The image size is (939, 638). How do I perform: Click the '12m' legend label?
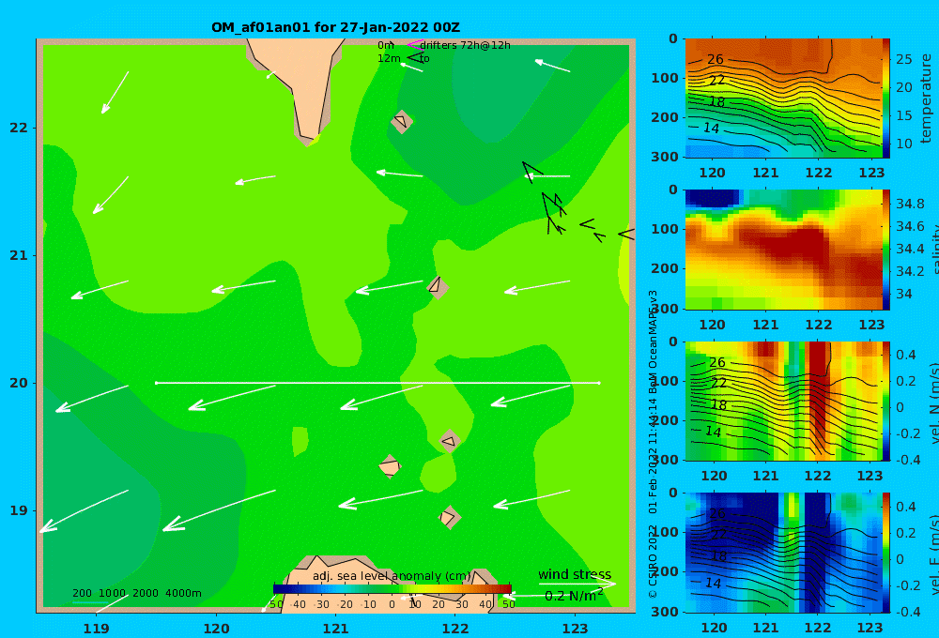click(x=389, y=59)
